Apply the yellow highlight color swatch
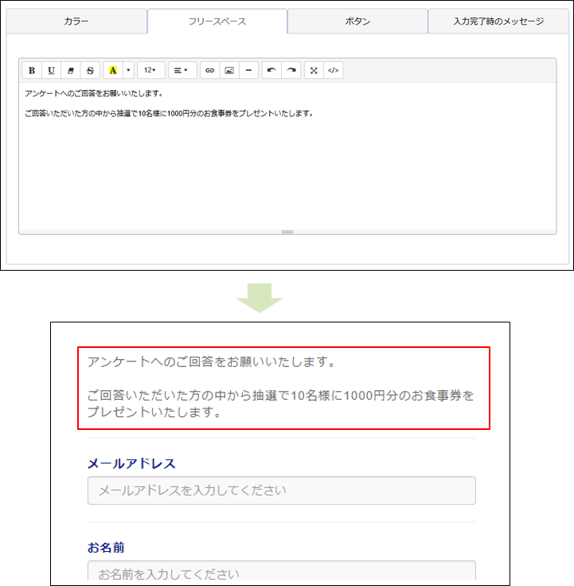 [x=112, y=70]
